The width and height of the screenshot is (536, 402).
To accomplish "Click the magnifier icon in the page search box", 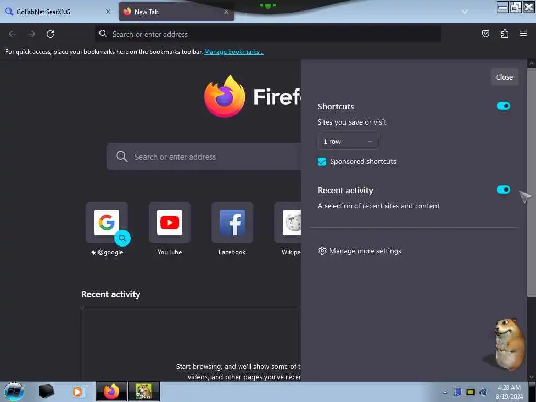I will click(x=121, y=157).
